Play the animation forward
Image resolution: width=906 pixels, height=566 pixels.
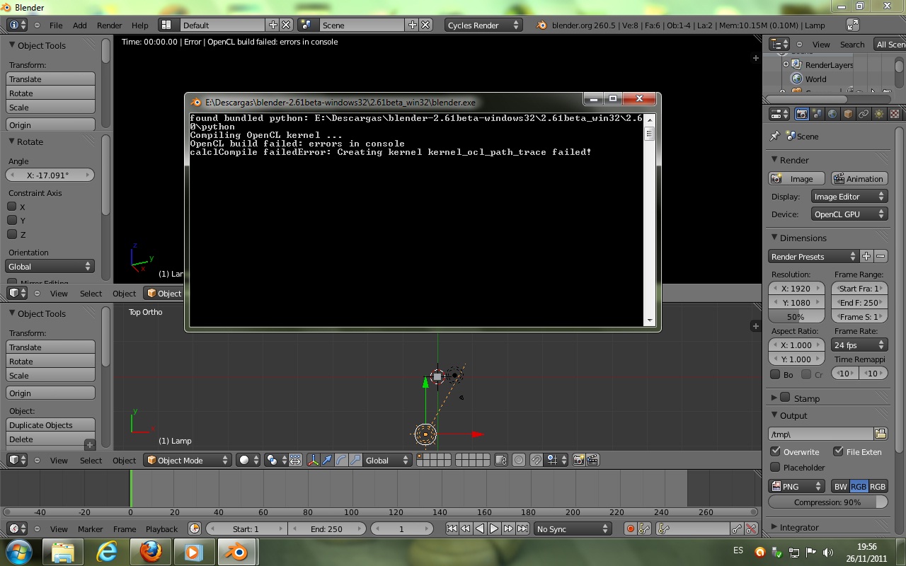point(494,529)
